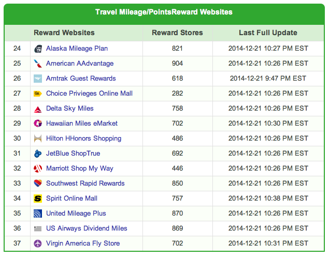329x258 pixels.
Task: Click the Delta Sky Miles red logo
Action: 38,109
